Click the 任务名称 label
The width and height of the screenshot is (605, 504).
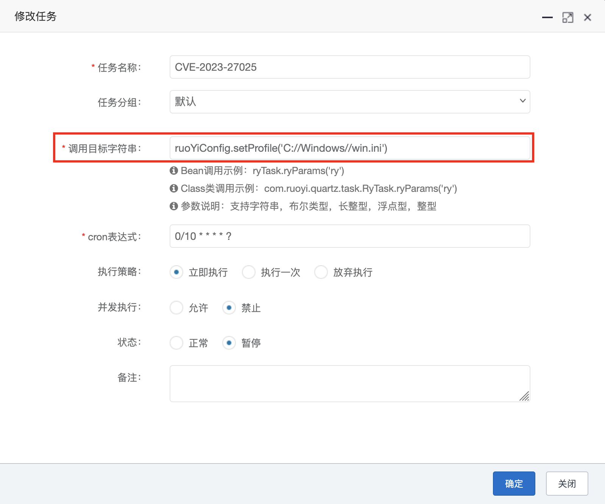pos(119,67)
